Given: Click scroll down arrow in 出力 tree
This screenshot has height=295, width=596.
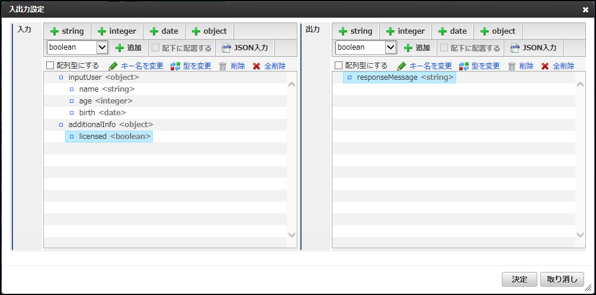Looking at the screenshot, I should pos(581,235).
